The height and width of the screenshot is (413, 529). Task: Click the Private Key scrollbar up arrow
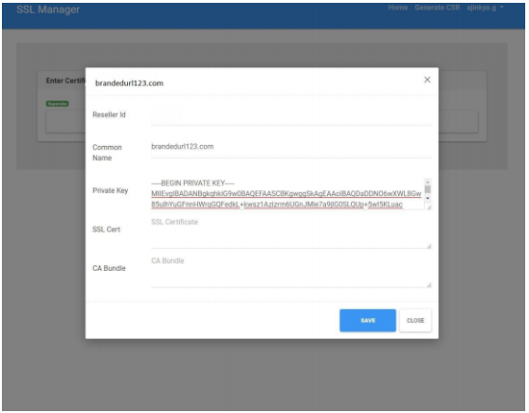tap(428, 182)
